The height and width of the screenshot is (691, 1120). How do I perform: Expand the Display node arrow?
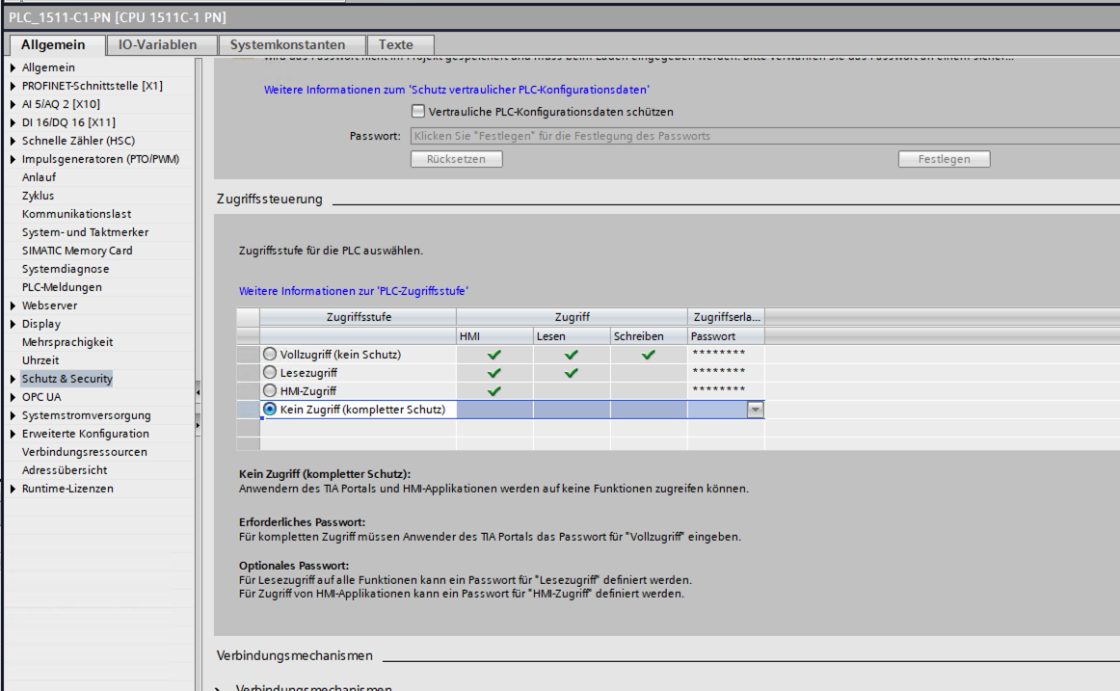[x=13, y=324]
